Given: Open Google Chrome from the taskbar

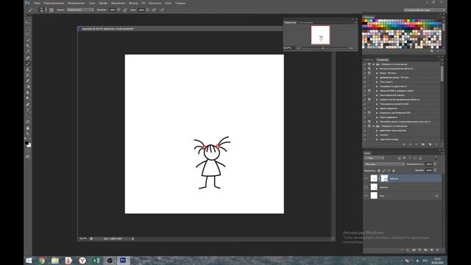Looking at the screenshot, I should (41, 261).
